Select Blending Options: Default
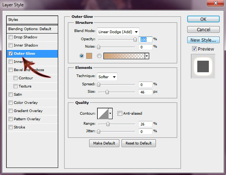226x175 pixels. click(x=33, y=29)
